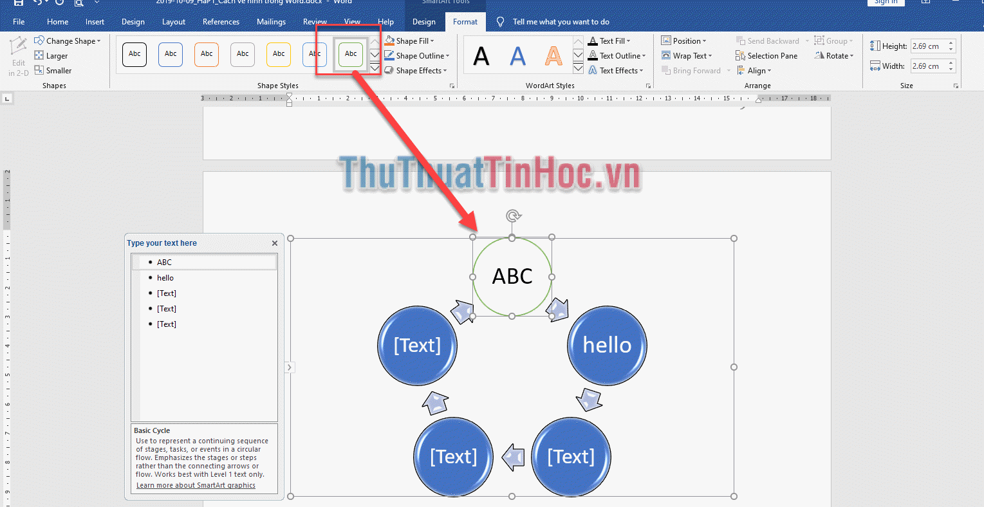Click the Smaller shape button
Image resolution: width=984 pixels, height=507 pixels.
[x=53, y=71]
